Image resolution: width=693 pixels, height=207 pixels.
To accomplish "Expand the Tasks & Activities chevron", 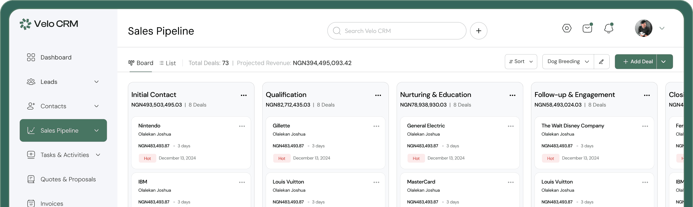I will tap(98, 155).
